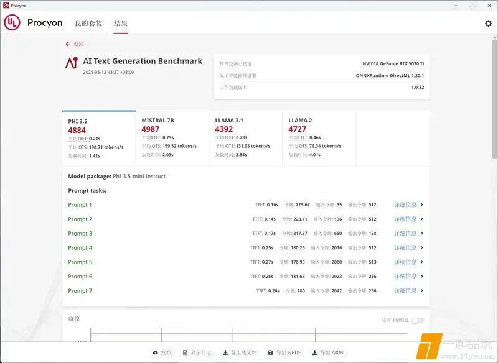Screen dimensions: 498x363
Task: Click the Prompt 2 label
Action: coord(80,219)
